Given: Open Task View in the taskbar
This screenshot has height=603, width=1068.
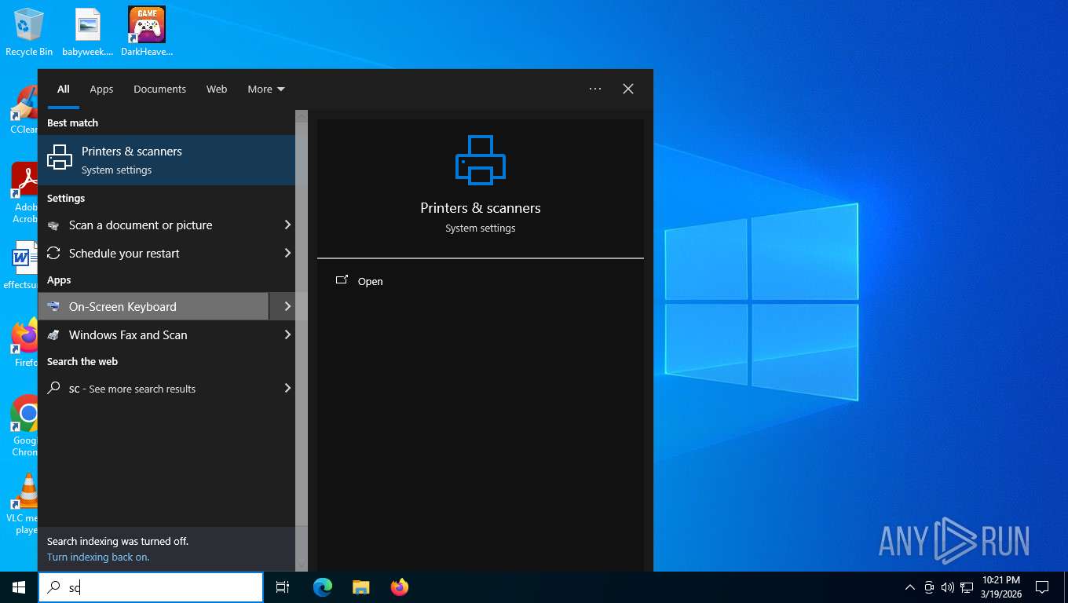Looking at the screenshot, I should 283,587.
